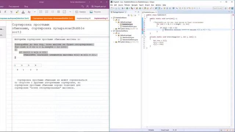The height and width of the screenshot is (132, 235).
Task: Expand more font formatting options in OneNote
Action: click(x=35, y=12)
